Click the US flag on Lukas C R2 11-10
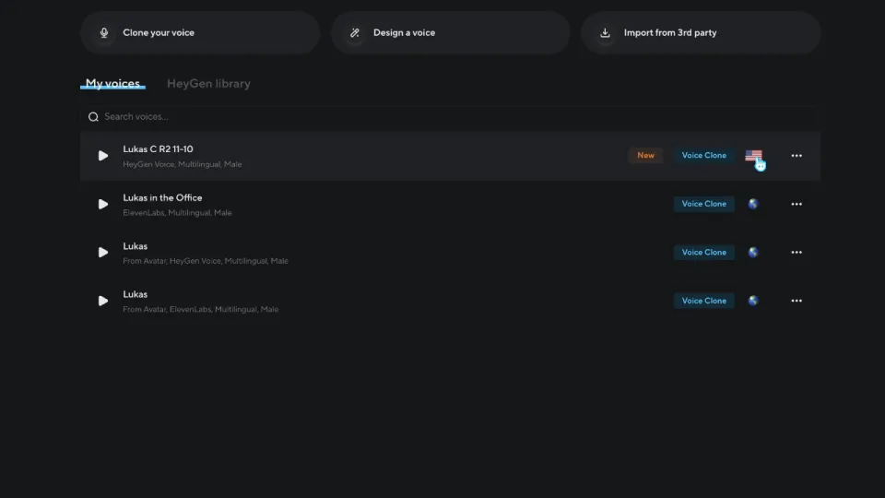Image resolution: width=885 pixels, height=498 pixels. click(x=753, y=155)
